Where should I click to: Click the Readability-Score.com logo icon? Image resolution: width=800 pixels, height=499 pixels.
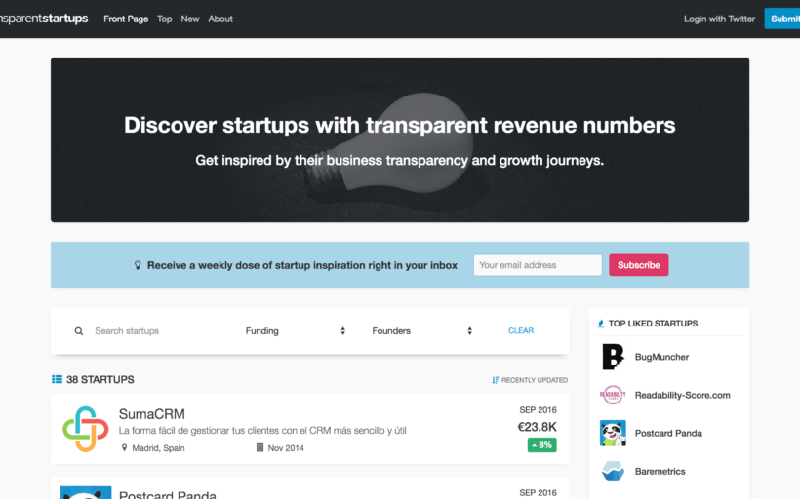tap(613, 395)
